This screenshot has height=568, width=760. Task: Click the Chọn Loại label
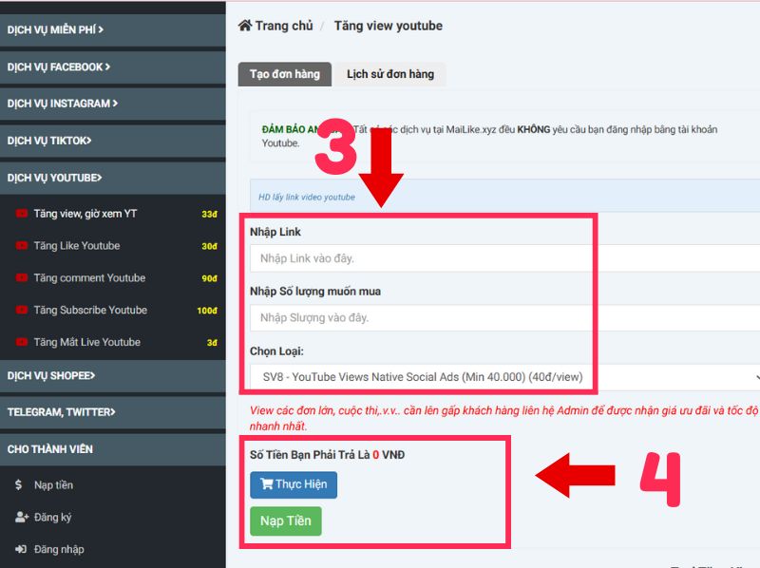pyautogui.click(x=276, y=350)
